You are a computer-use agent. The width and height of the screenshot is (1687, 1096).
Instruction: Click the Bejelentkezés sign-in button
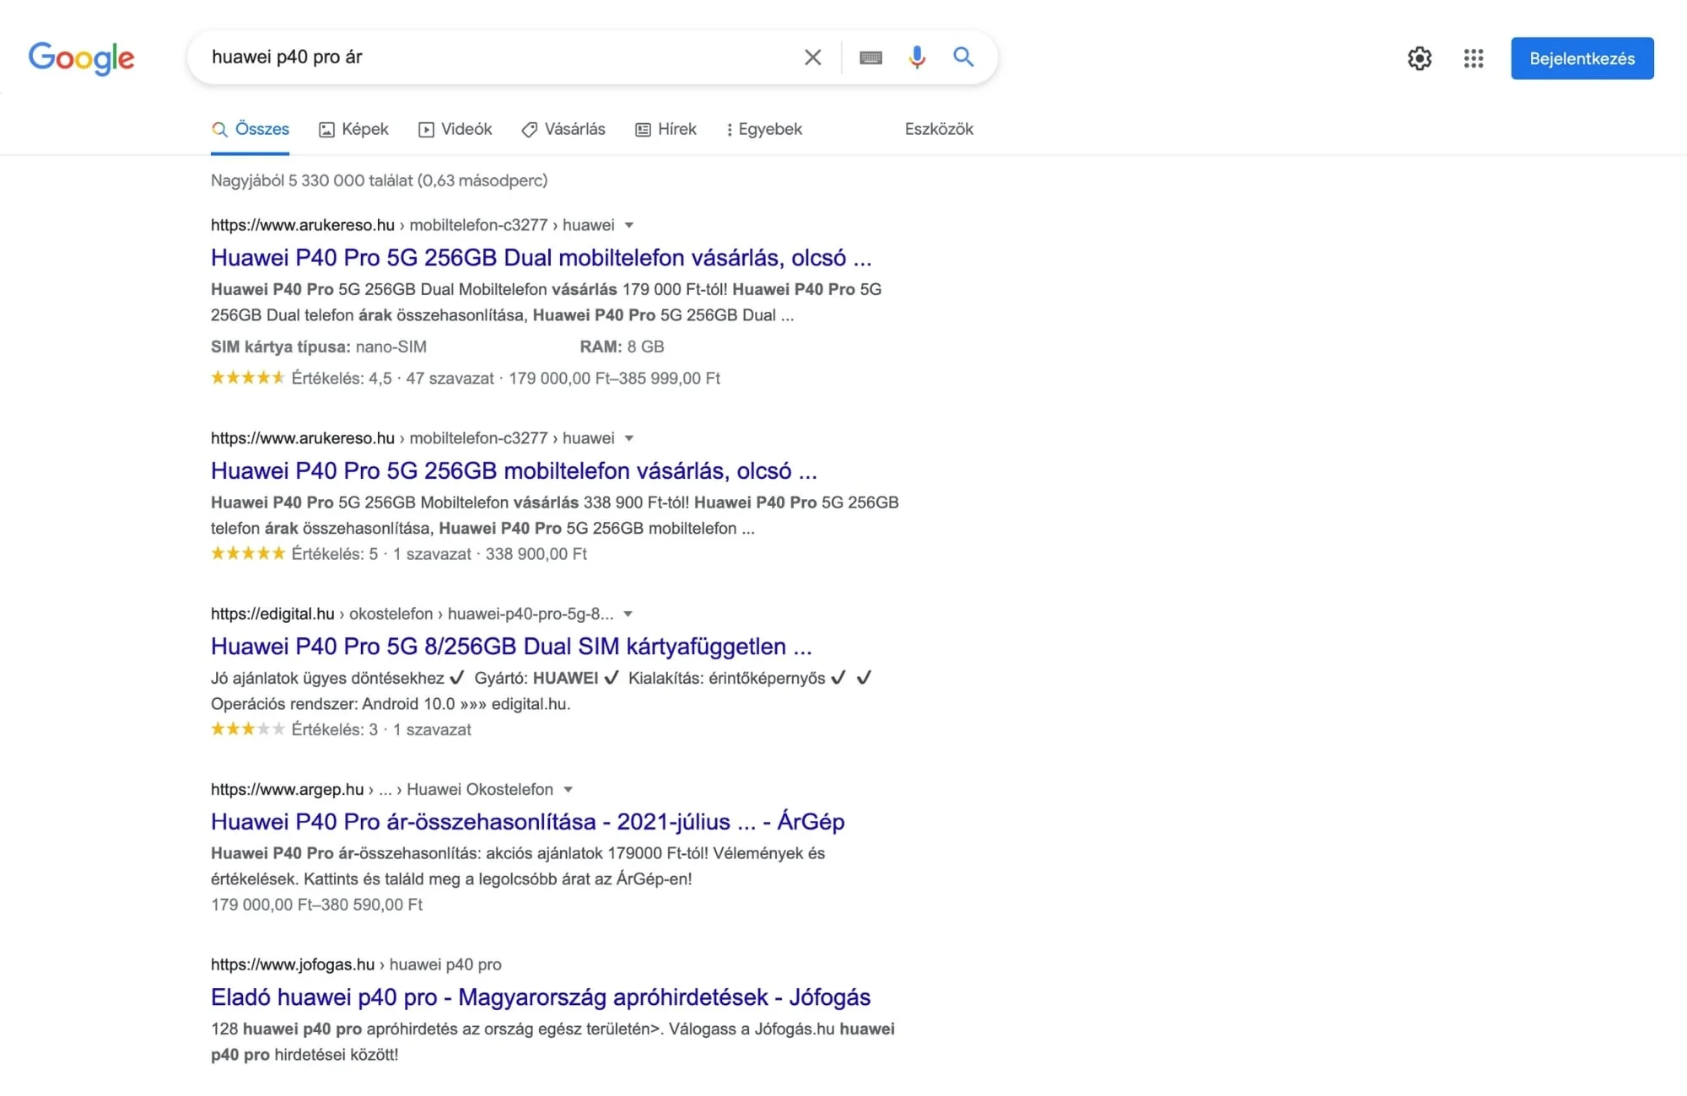(x=1582, y=58)
